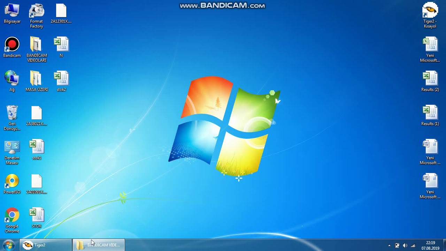
Task: Select the stok2 Excel file
Action: [x=61, y=81]
